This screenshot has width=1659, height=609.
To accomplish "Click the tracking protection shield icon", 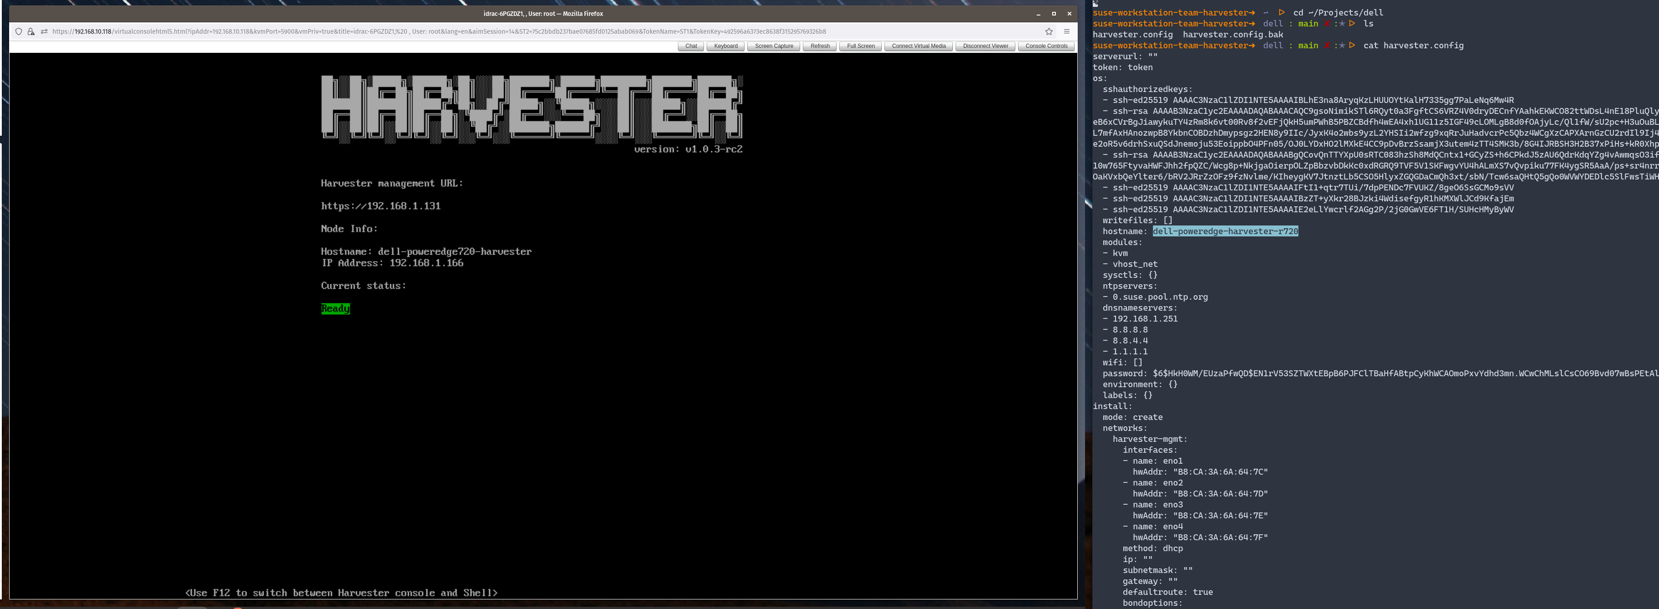I will [19, 31].
